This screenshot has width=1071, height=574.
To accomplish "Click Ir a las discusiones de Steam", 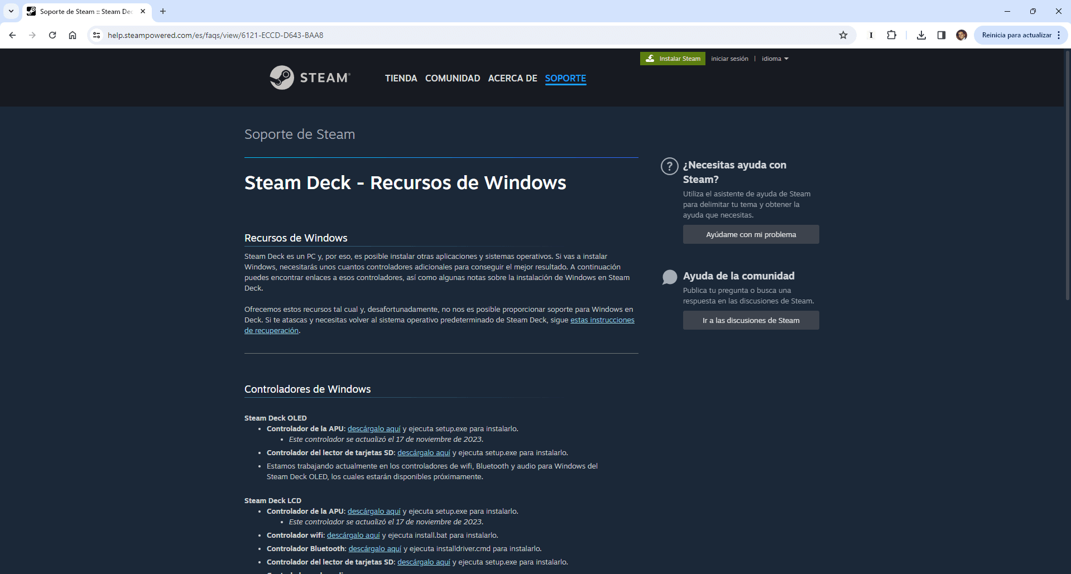I will point(751,320).
